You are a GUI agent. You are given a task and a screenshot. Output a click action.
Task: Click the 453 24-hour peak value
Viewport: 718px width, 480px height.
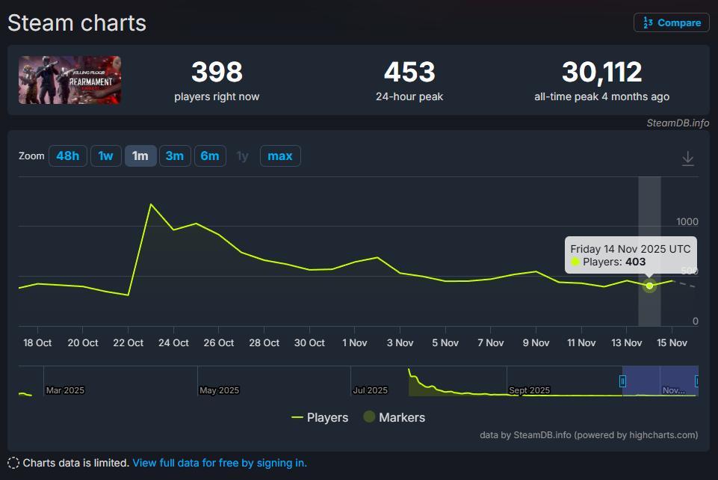(x=409, y=72)
